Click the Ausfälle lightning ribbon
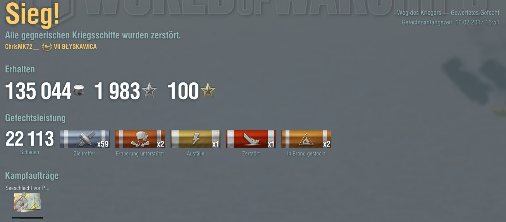506x222 pixels. point(195,139)
